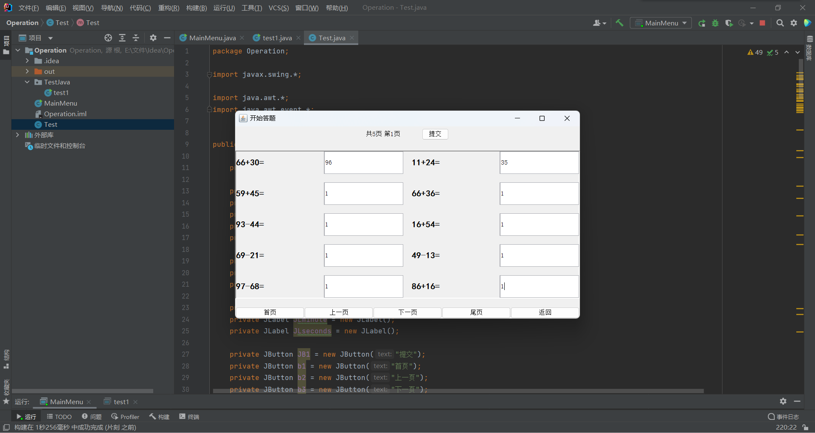The width and height of the screenshot is (815, 433).
Task: Open the 文件 (File) menu
Action: point(28,8)
